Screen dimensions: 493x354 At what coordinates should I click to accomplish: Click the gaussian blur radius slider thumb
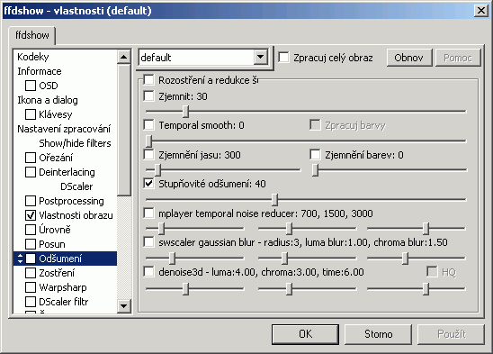[172, 259]
